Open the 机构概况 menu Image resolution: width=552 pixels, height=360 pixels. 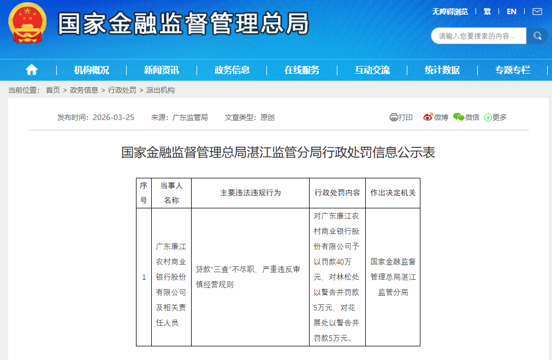coord(91,70)
